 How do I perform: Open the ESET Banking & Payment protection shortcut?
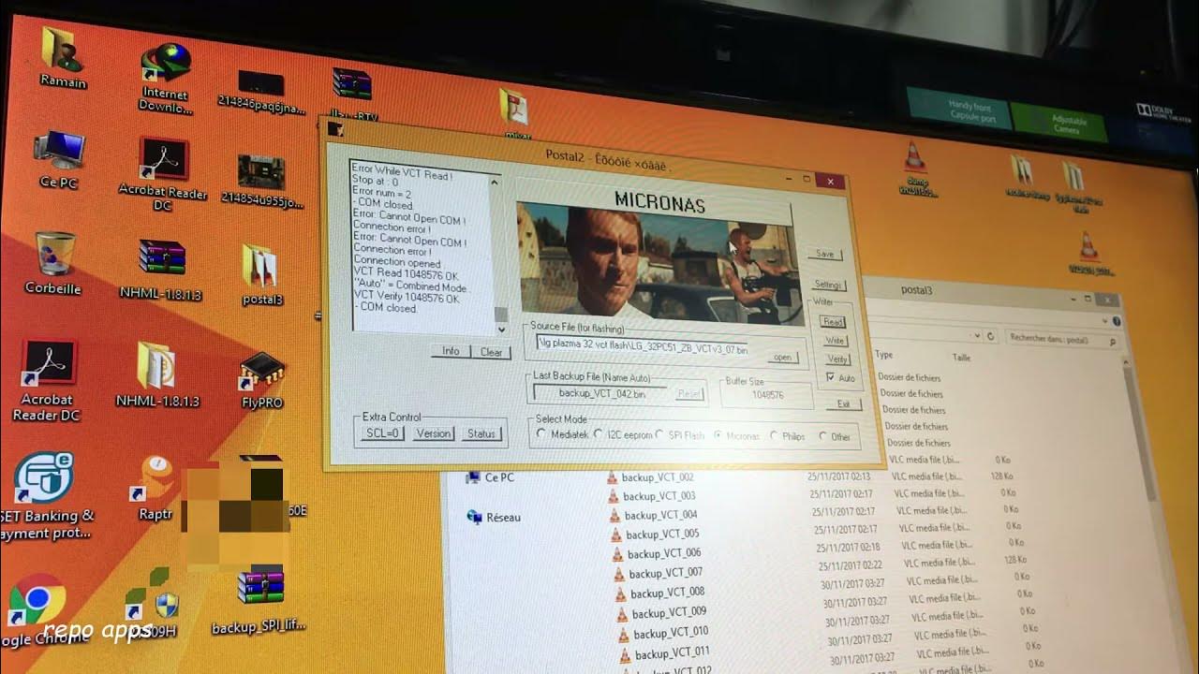[45, 496]
